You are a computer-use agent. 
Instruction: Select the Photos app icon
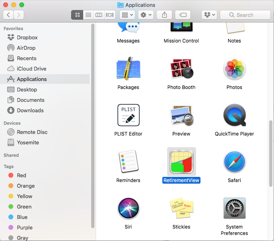[x=234, y=69]
